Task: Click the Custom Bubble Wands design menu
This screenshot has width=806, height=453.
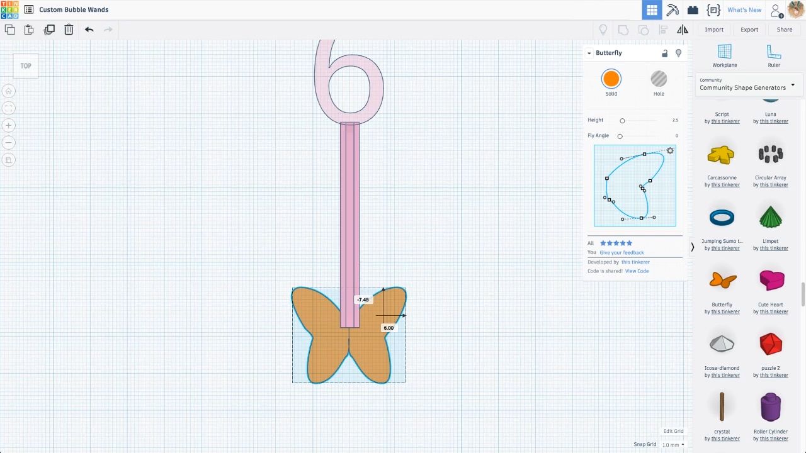Action: coord(28,9)
